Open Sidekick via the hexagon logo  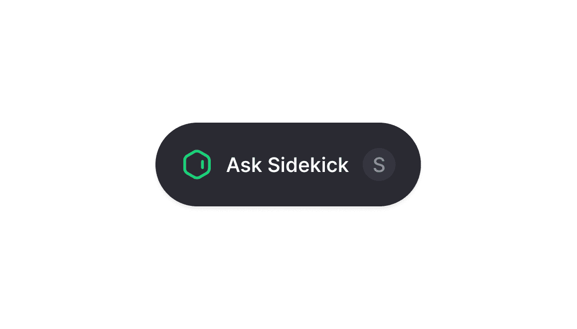tap(197, 164)
